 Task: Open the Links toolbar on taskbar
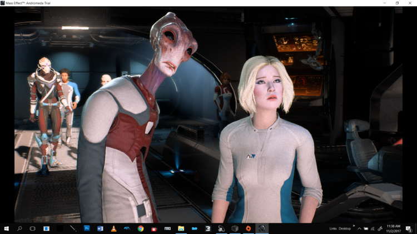[x=333, y=228]
